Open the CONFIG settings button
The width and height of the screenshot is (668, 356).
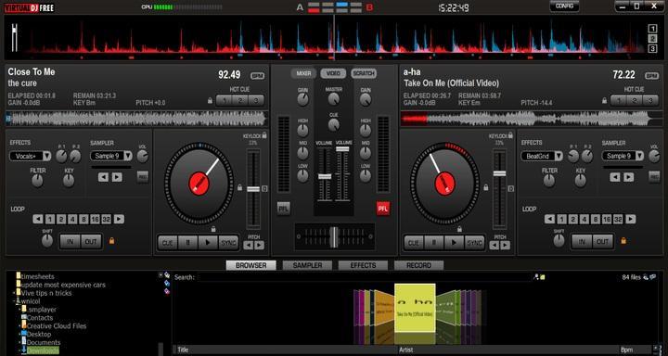click(564, 6)
